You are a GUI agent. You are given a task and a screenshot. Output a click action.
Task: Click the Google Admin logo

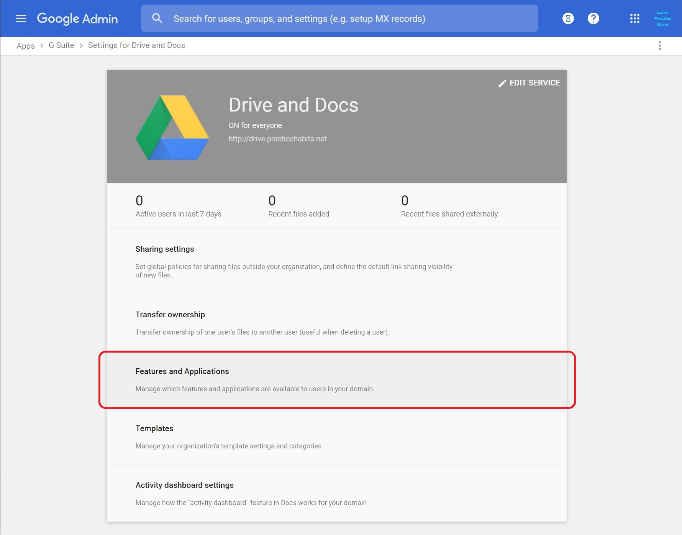(77, 18)
